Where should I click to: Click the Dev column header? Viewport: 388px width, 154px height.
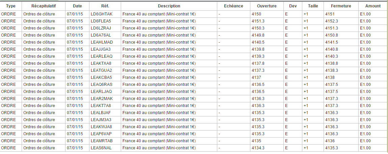293,6
